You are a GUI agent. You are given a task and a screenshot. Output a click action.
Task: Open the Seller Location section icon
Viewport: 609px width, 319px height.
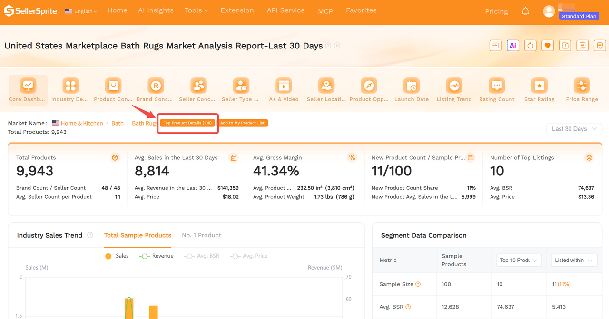pyautogui.click(x=326, y=86)
